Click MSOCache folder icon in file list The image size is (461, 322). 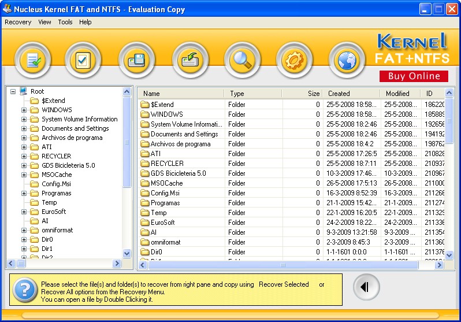coord(144,183)
